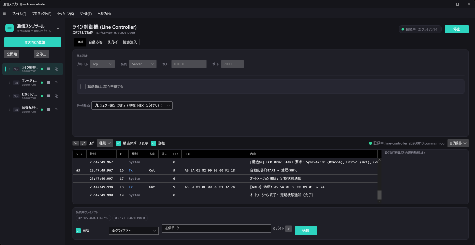Open the 全クライアント target dropdown
This screenshot has height=245, width=475.
[134, 231]
